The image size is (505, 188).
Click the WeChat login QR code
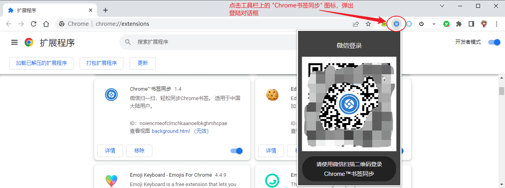point(349,104)
